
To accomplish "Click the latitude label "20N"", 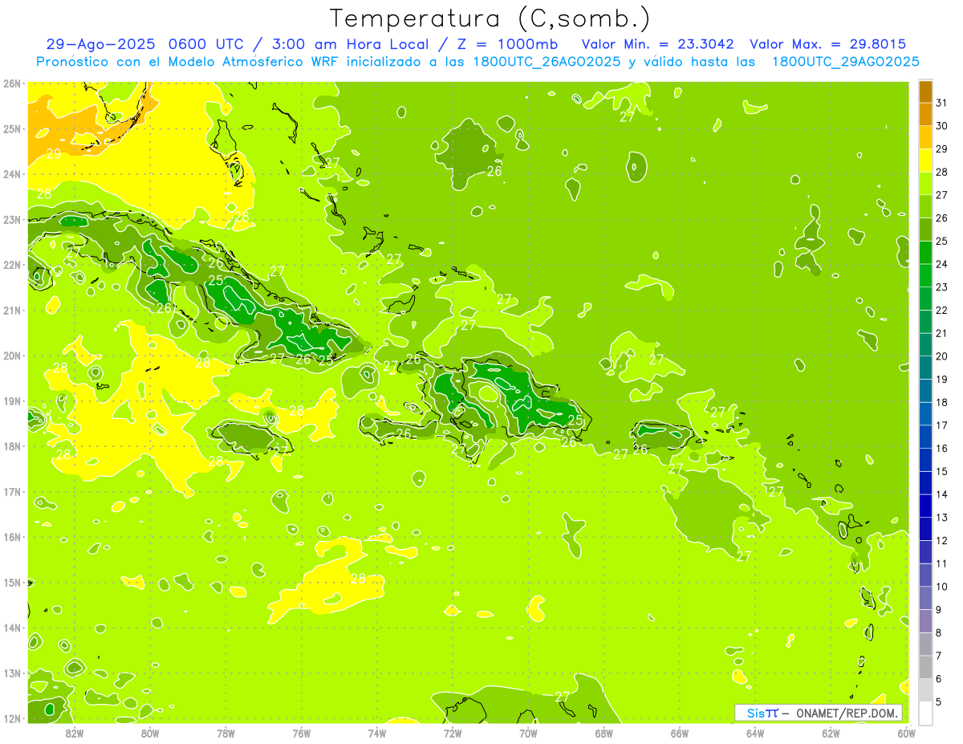I will (x=11, y=356).
